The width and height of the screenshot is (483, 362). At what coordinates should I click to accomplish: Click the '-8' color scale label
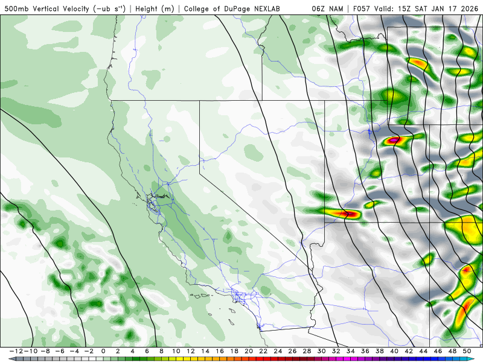coord(45,351)
